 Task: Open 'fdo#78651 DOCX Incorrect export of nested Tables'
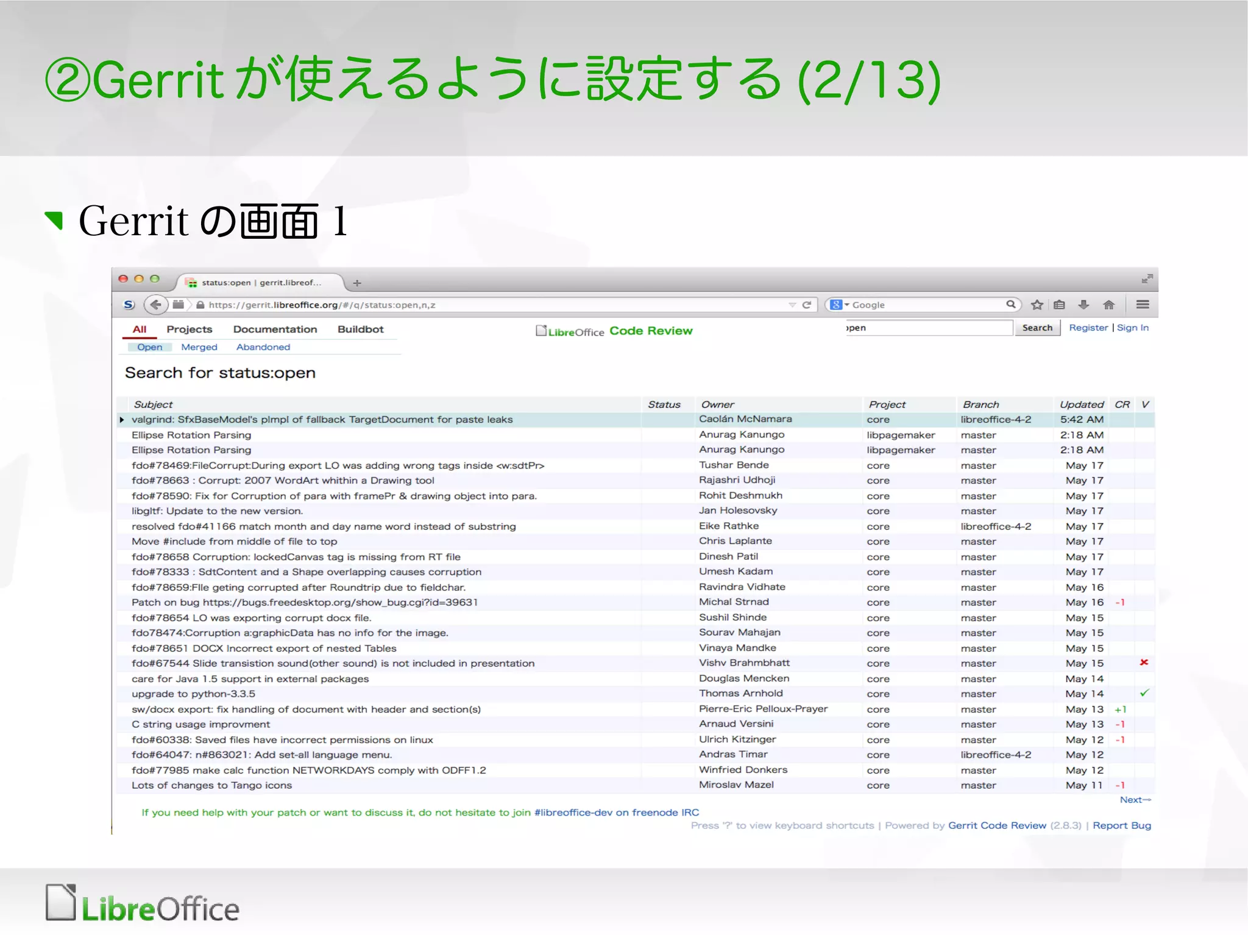coord(264,648)
